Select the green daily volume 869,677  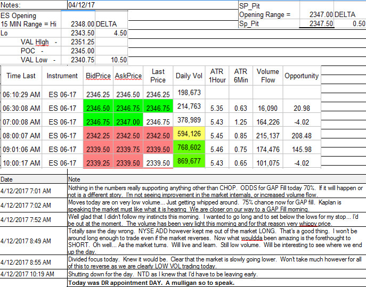(189, 161)
